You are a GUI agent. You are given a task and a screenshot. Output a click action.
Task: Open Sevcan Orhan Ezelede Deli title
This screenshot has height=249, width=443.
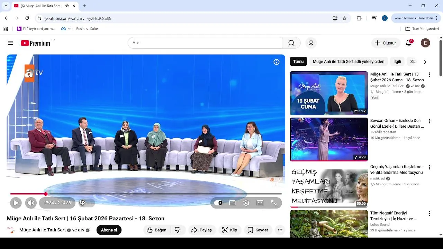pos(397,123)
